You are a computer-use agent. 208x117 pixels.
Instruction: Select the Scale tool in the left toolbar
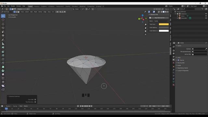coord(3,32)
